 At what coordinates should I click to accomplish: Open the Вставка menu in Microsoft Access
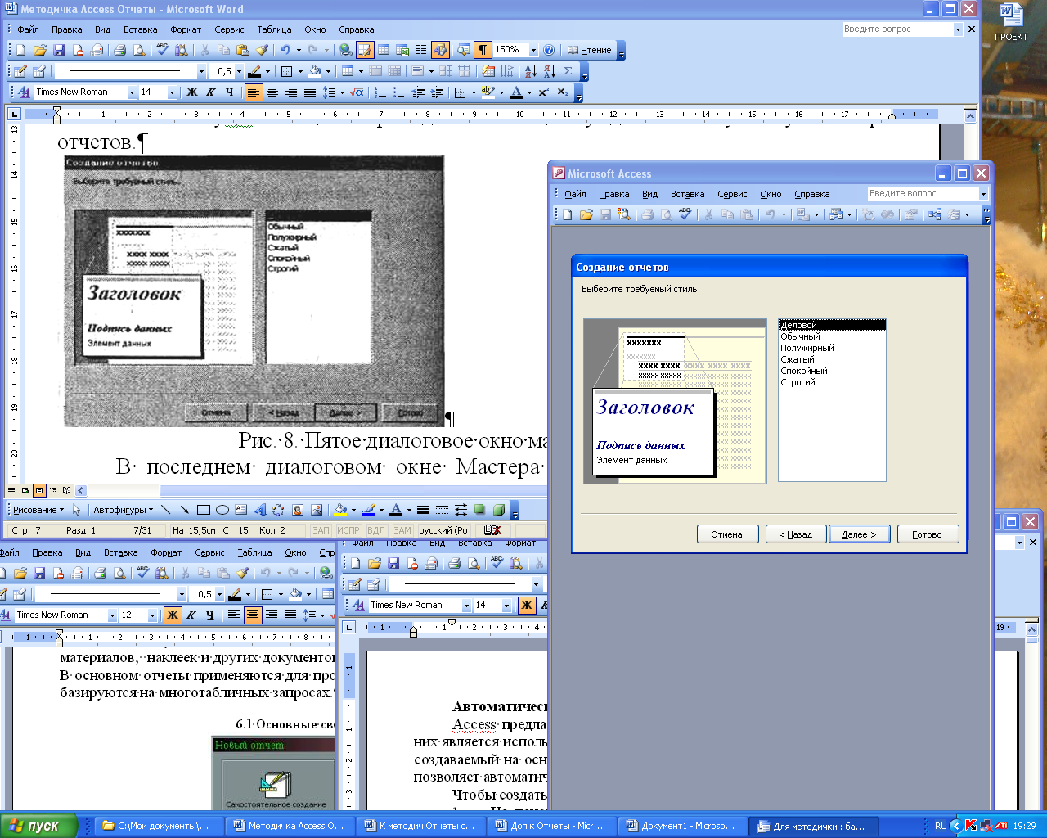click(x=687, y=194)
